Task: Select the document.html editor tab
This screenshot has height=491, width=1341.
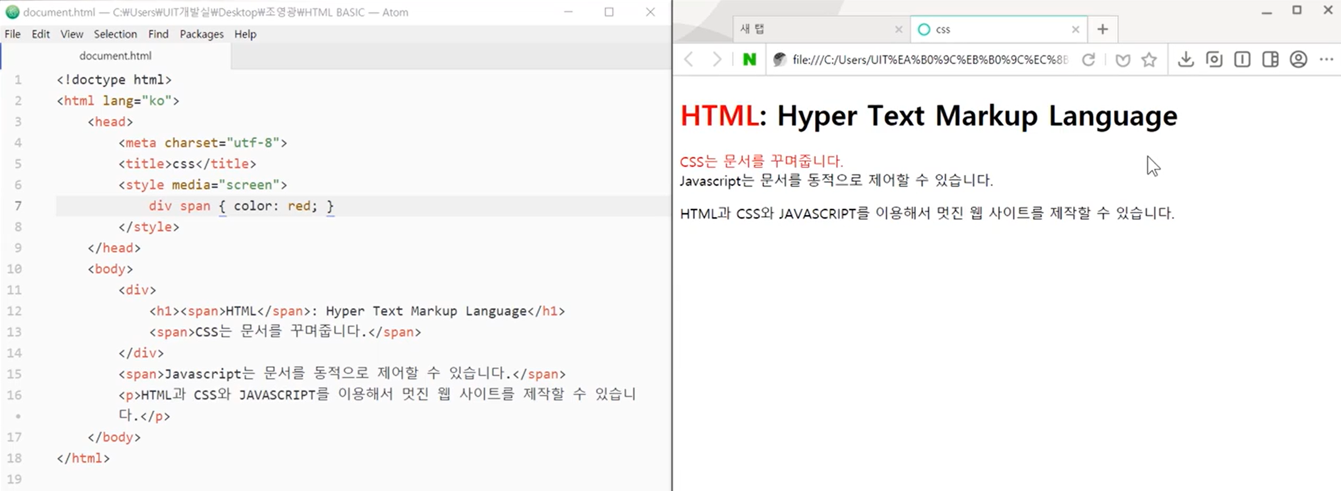Action: [x=115, y=56]
